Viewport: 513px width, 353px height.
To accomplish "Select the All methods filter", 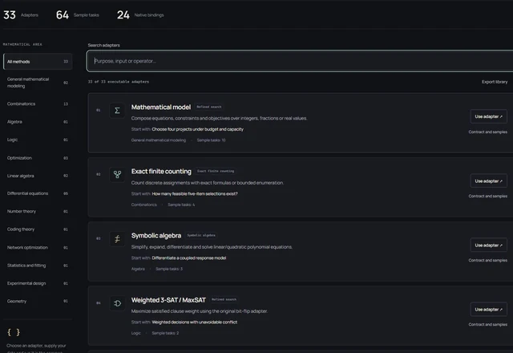I will 38,62.
